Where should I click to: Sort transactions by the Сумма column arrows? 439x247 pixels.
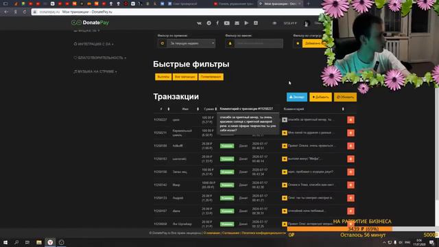[x=215, y=109]
